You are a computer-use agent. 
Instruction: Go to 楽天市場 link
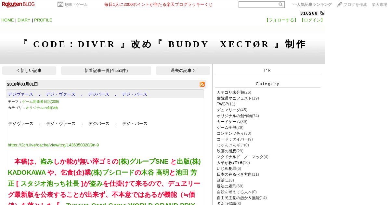[380, 5]
